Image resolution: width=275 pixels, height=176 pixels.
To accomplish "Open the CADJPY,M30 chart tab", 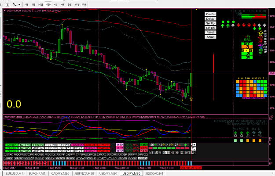I will (x=60, y=173).
